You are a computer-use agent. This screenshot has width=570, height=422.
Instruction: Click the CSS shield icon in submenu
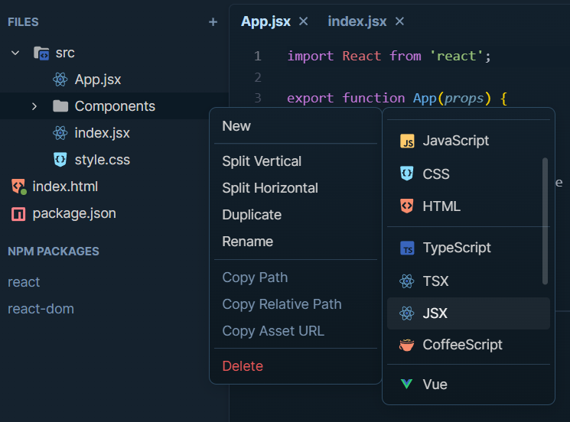click(x=407, y=174)
